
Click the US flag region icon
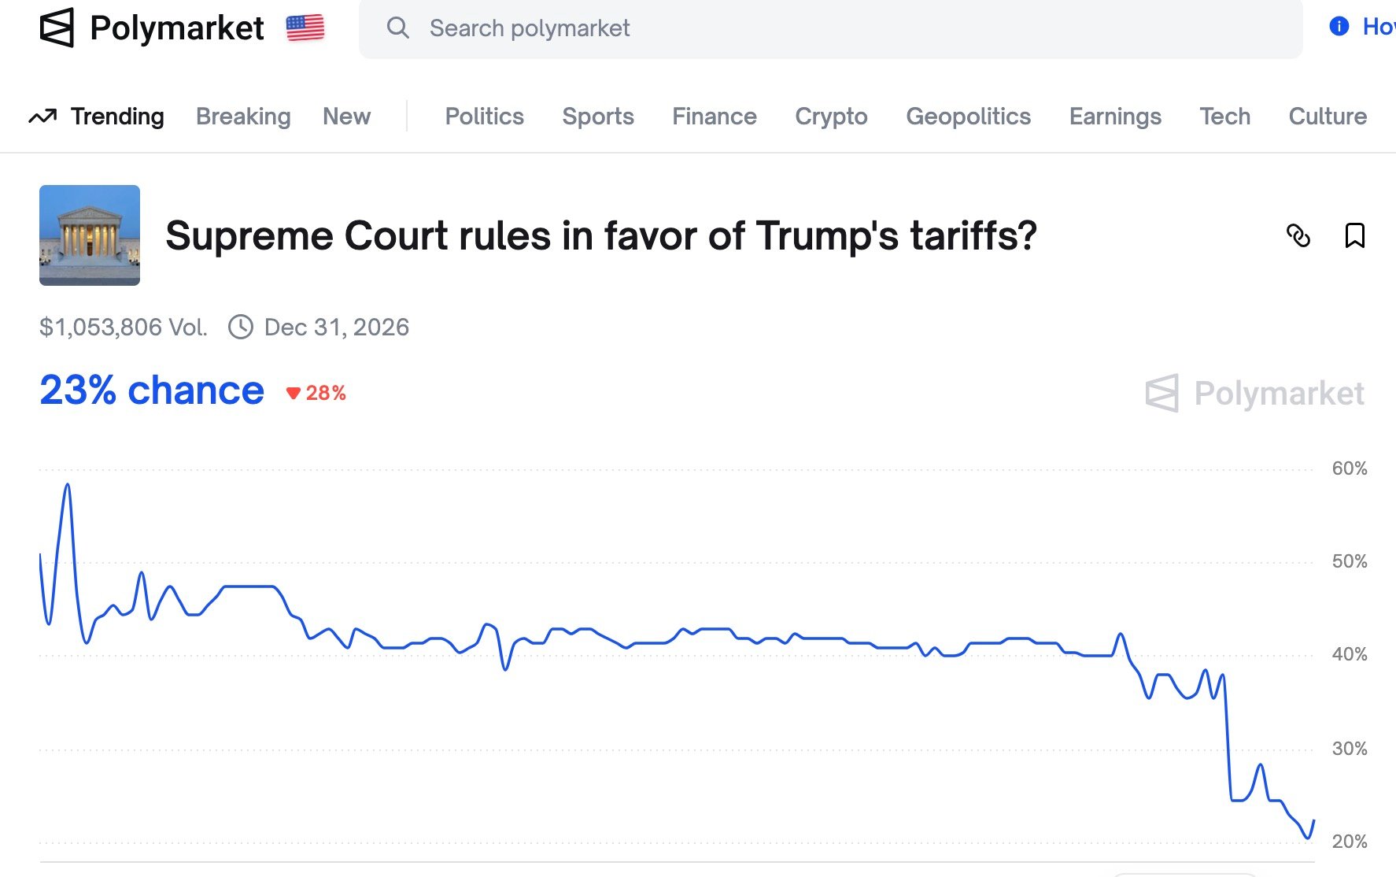tap(305, 28)
